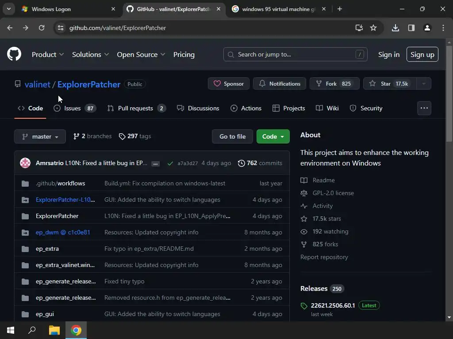The width and height of the screenshot is (453, 339).
Task: Open the Issues tab
Action: 75,109
